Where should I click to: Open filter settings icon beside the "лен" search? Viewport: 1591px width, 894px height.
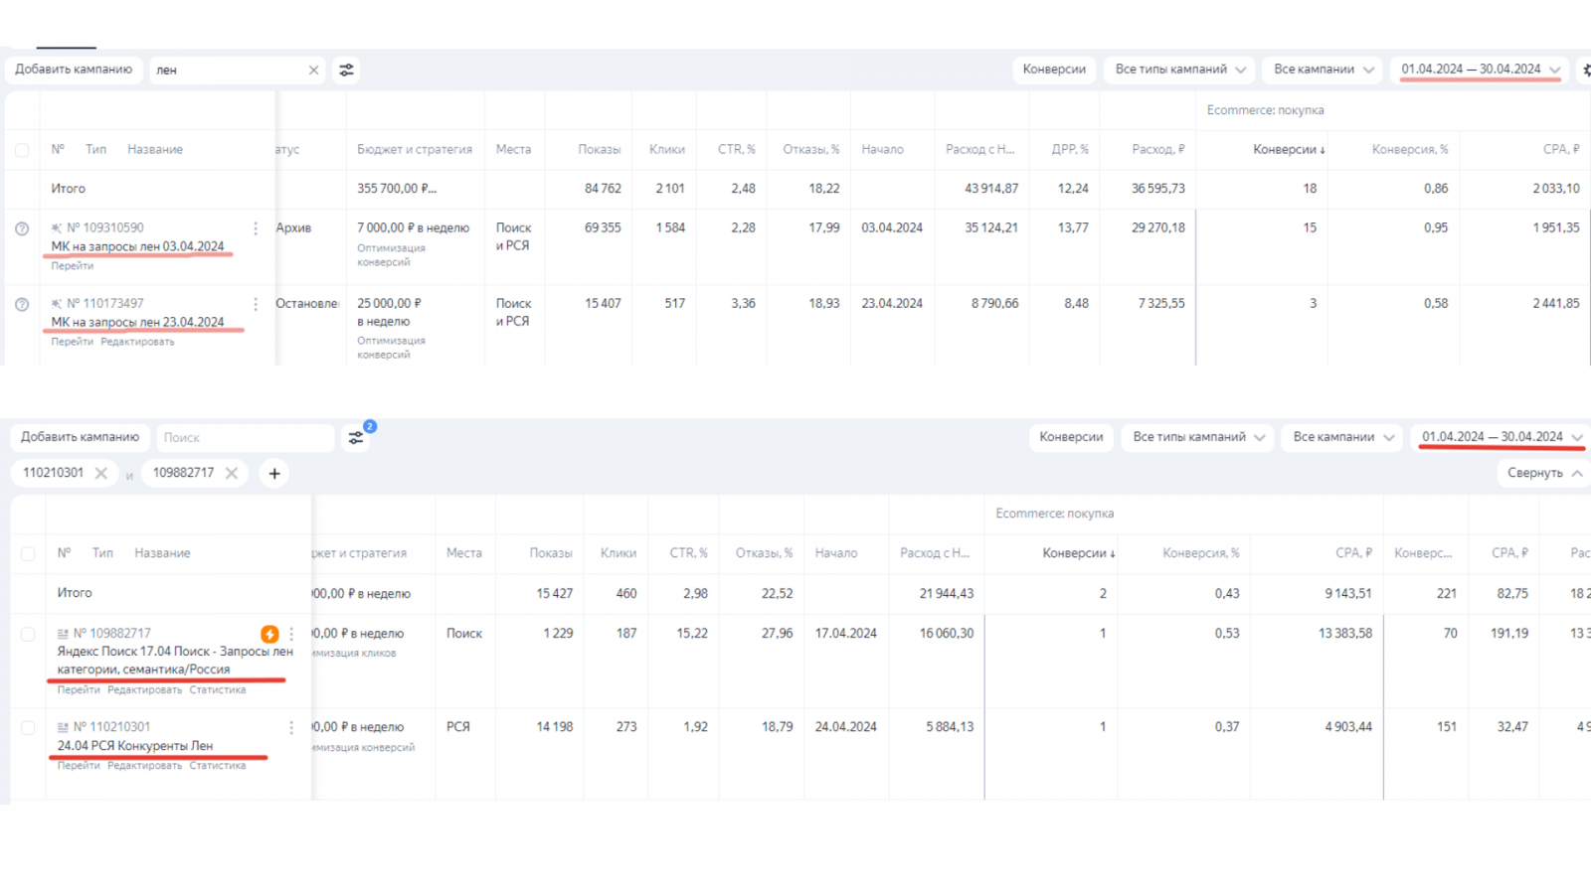click(x=346, y=71)
